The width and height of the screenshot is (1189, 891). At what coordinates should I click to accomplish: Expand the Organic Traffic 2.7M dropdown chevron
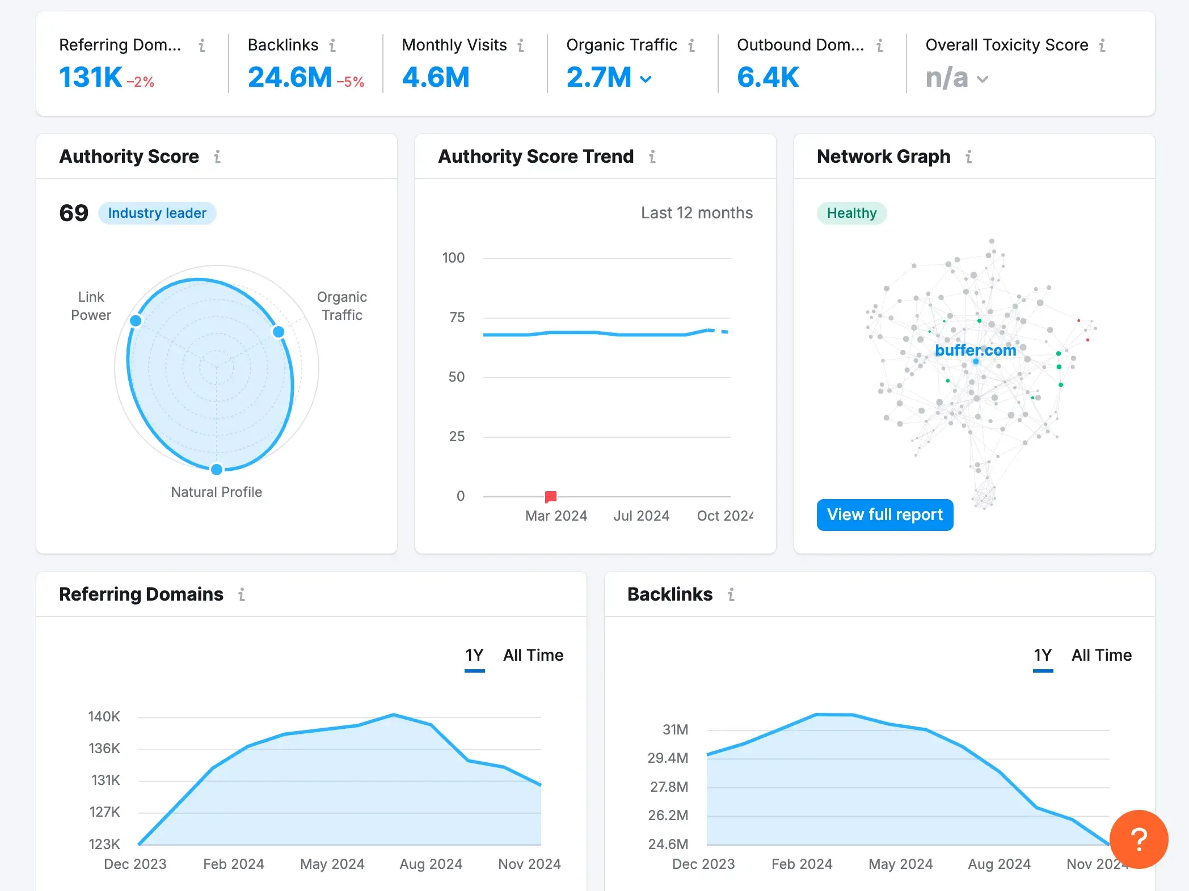tap(646, 79)
